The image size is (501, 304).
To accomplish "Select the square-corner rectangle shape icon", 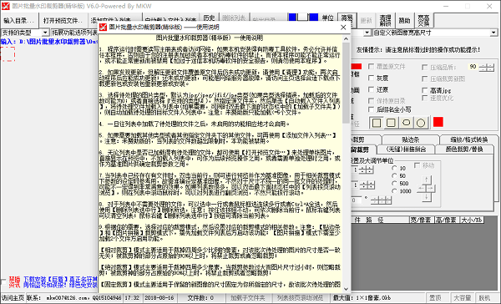I will (x=377, y=123).
